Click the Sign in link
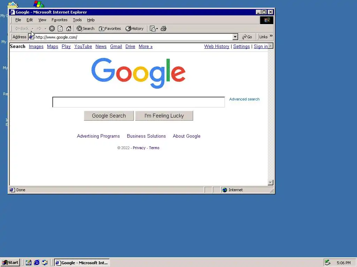357x267 pixels. (261, 47)
